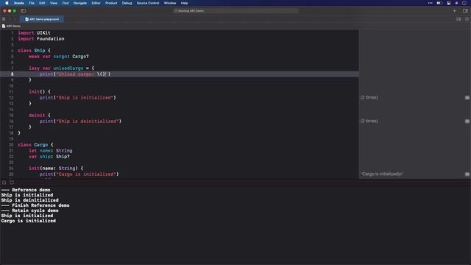Click 'weak var cargo: Cargo?' line
Screen dimensions: 471x265
coord(59,57)
